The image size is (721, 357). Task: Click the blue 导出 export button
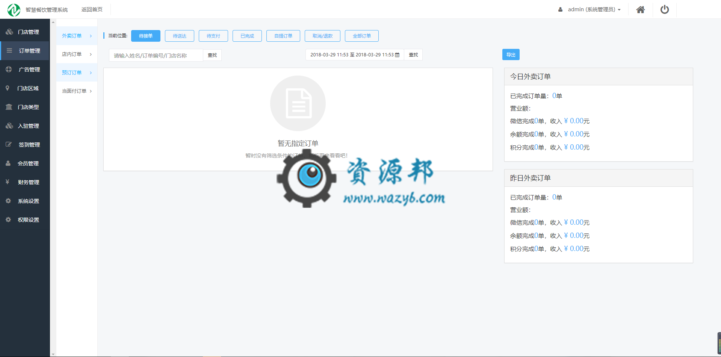511,54
